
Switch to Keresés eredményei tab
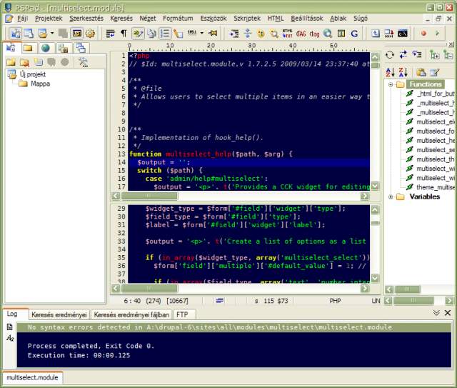click(59, 315)
